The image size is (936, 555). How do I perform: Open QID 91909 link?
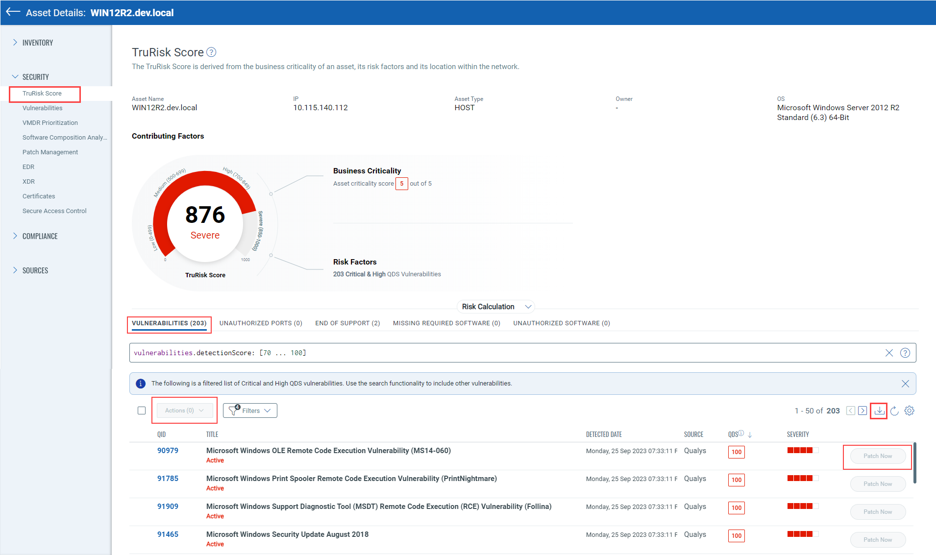168,507
